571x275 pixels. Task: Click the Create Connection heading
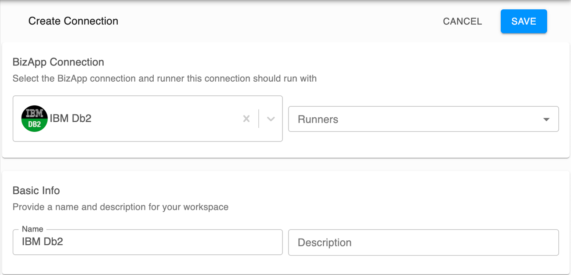[73, 21]
